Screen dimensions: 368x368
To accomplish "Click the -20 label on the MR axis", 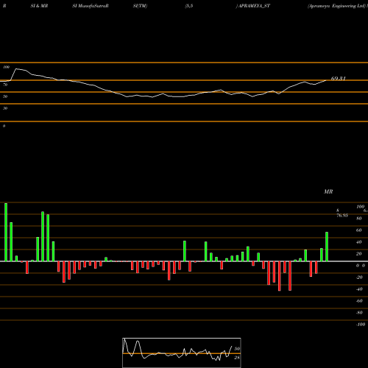I will point(359,277).
